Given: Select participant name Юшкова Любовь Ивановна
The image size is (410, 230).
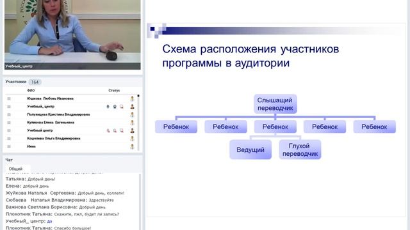Looking at the screenshot, I should pyautogui.click(x=50, y=98).
